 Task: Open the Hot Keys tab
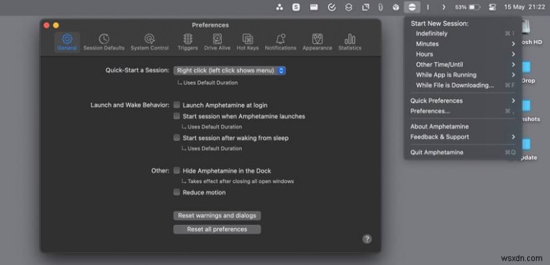pyautogui.click(x=247, y=42)
